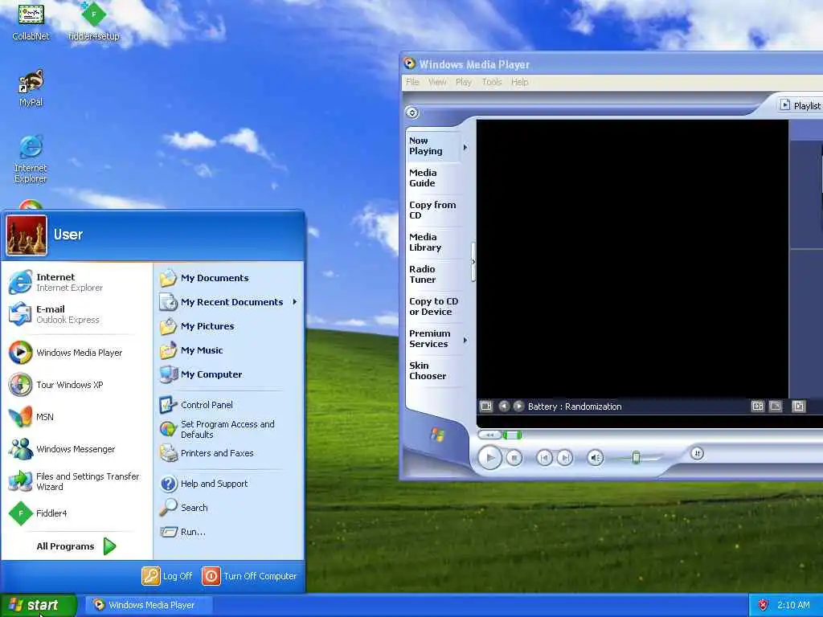Image resolution: width=823 pixels, height=617 pixels.
Task: Open equalizer settings round button
Action: tap(697, 453)
